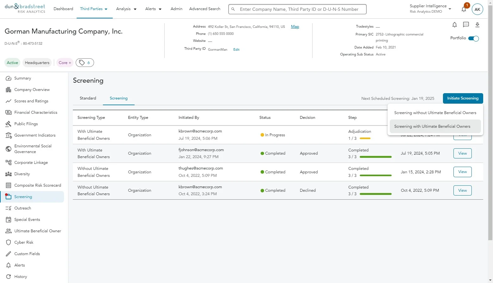This screenshot has width=493, height=283.
Task: Expand the Analysis menu
Action: (x=126, y=9)
